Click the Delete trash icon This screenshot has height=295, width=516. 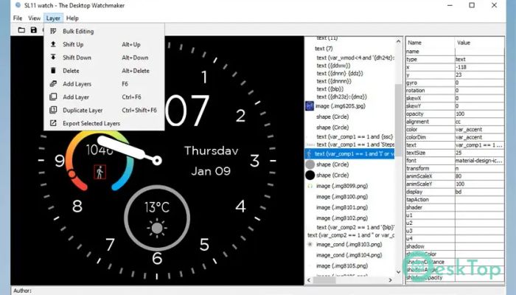53,71
